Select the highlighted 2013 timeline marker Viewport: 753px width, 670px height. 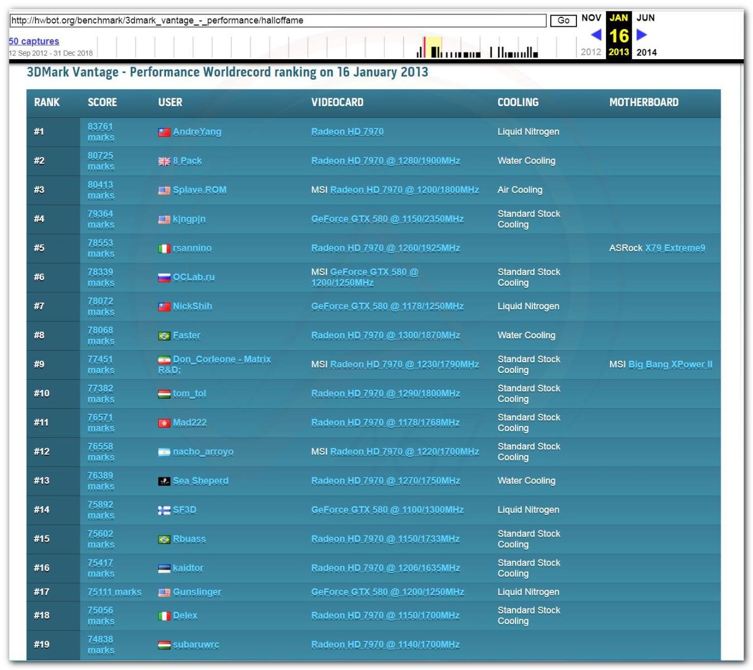pyautogui.click(x=434, y=47)
